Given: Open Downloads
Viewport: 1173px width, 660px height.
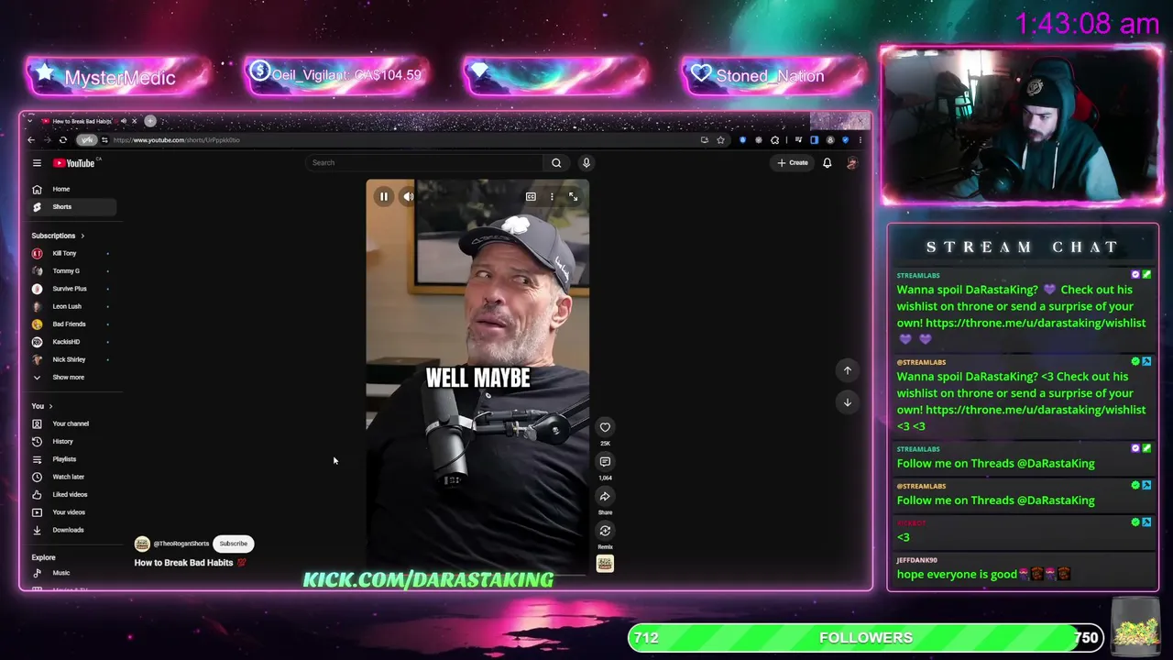Looking at the screenshot, I should [71, 530].
